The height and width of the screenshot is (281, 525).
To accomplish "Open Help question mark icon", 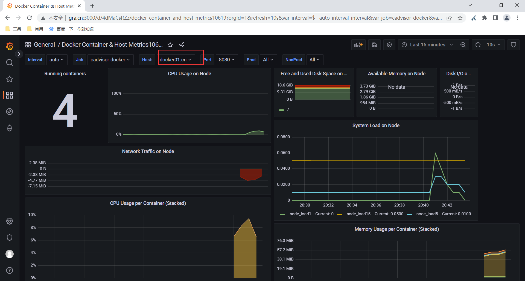I will [10, 270].
